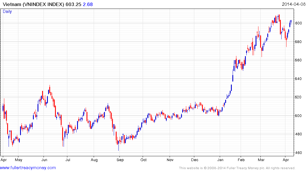Image resolution: width=308 pixels, height=172 pixels.
Task: Click the Oct label on time axis
Action: (143, 160)
